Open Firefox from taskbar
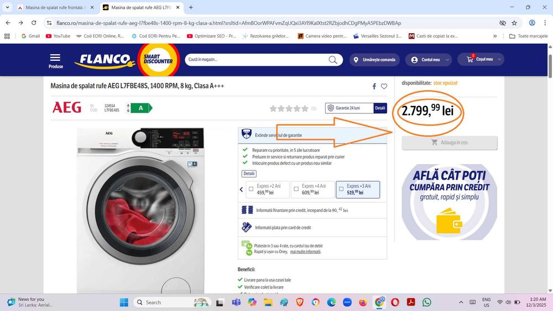Image resolution: width=553 pixels, height=311 pixels. [x=363, y=302]
